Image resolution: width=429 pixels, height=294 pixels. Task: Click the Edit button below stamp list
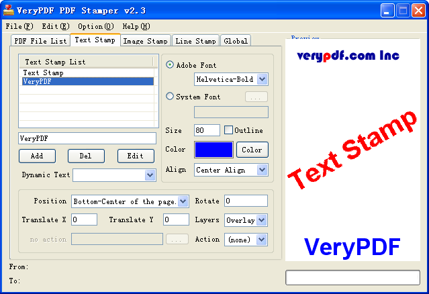click(136, 156)
